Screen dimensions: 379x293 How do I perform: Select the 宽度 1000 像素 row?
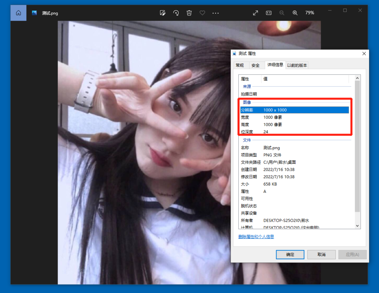[x=294, y=117]
